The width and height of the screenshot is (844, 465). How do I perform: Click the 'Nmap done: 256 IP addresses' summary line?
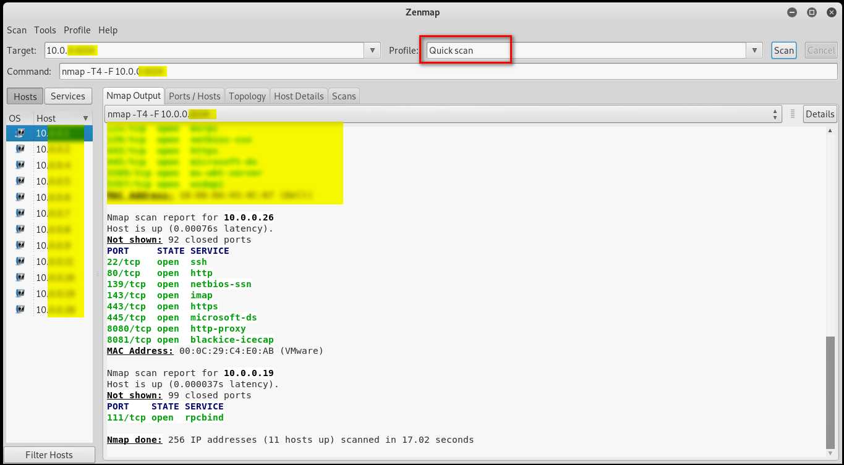291,440
